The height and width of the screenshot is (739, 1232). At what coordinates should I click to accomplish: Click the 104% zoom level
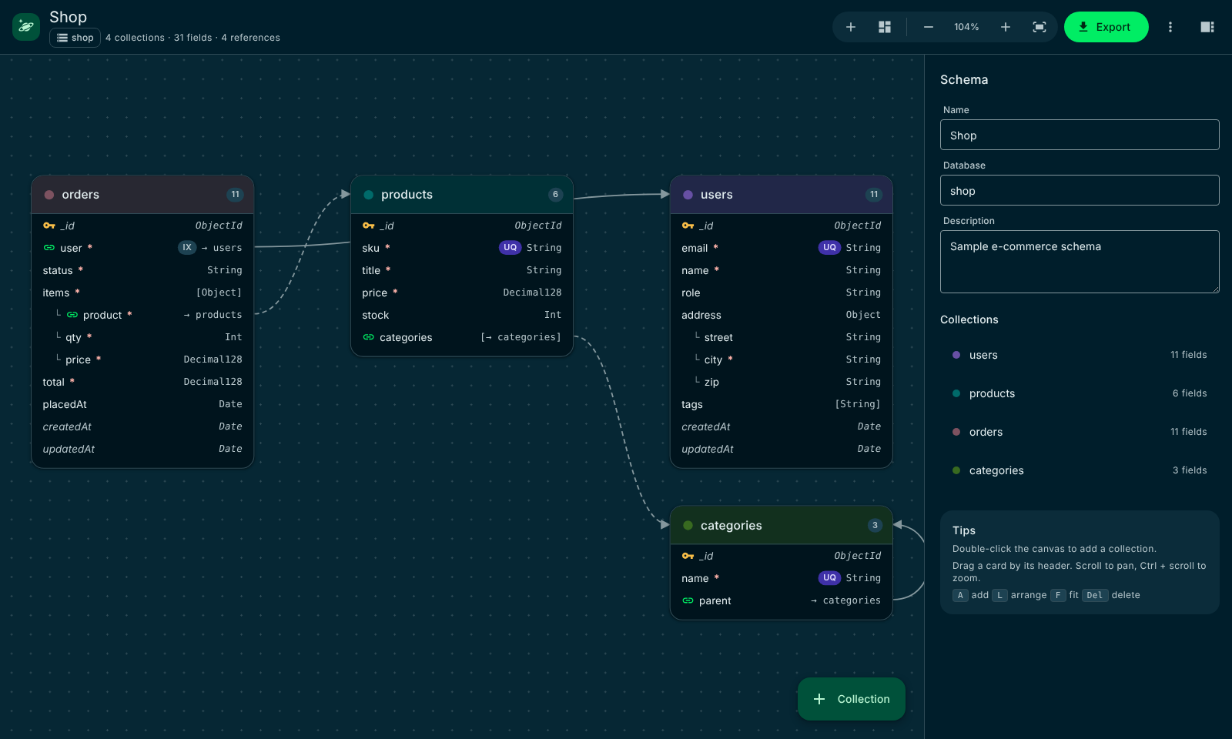966,27
